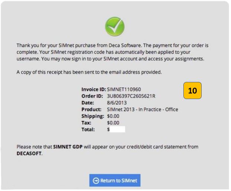Screen dimensions: 231x191
Task: Click the thank you purchase paragraph
Action: 112,52
